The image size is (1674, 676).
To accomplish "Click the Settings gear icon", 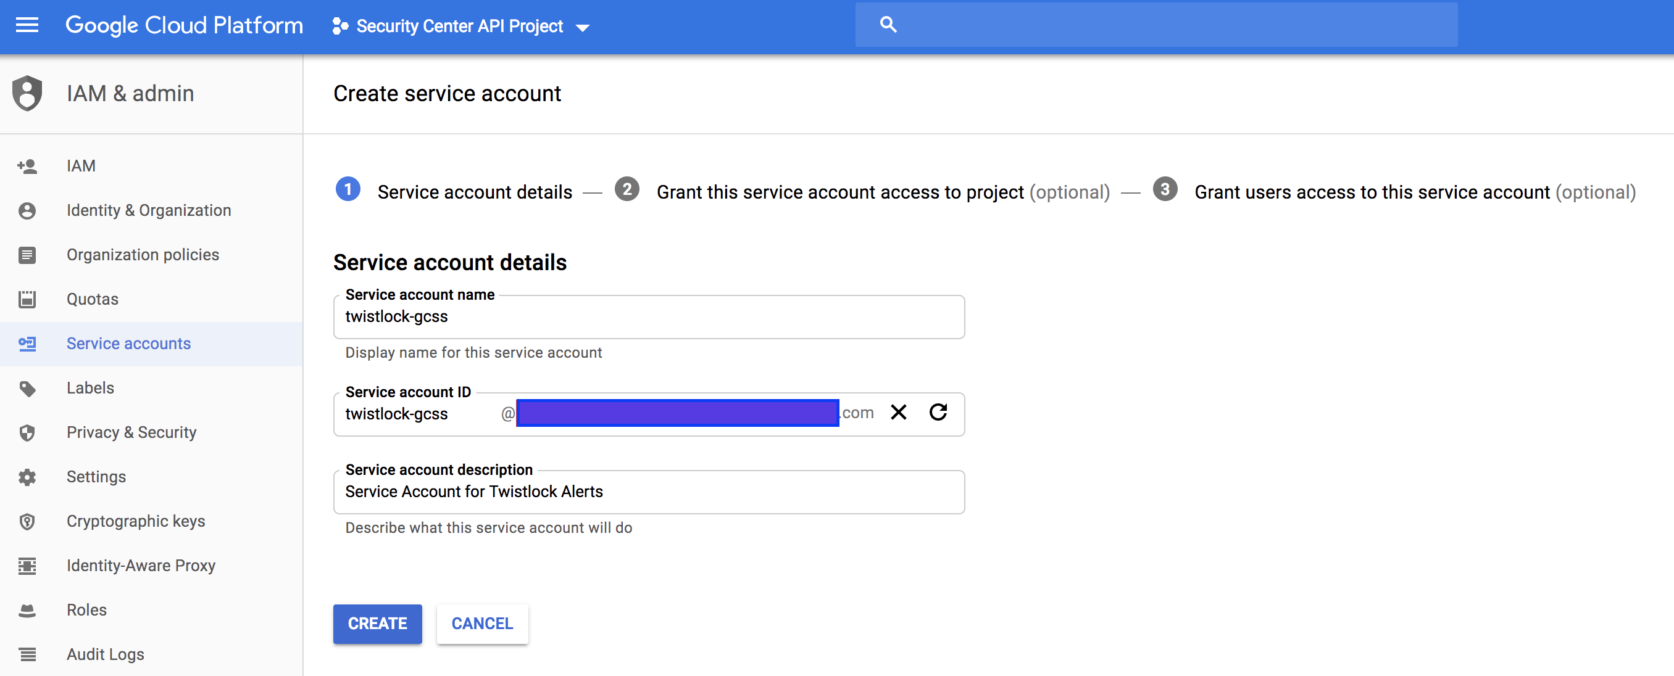I will click(x=27, y=477).
